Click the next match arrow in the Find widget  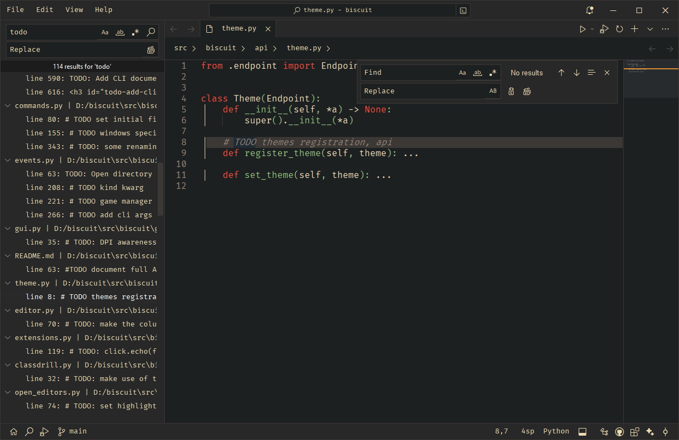(576, 72)
